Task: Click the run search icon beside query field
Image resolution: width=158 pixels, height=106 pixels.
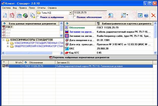Action: coord(111,15)
